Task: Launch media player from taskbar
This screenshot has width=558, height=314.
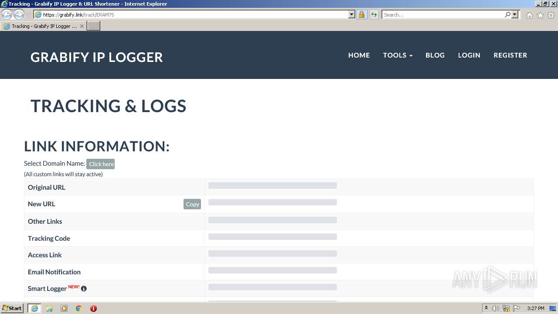Action: 64,308
